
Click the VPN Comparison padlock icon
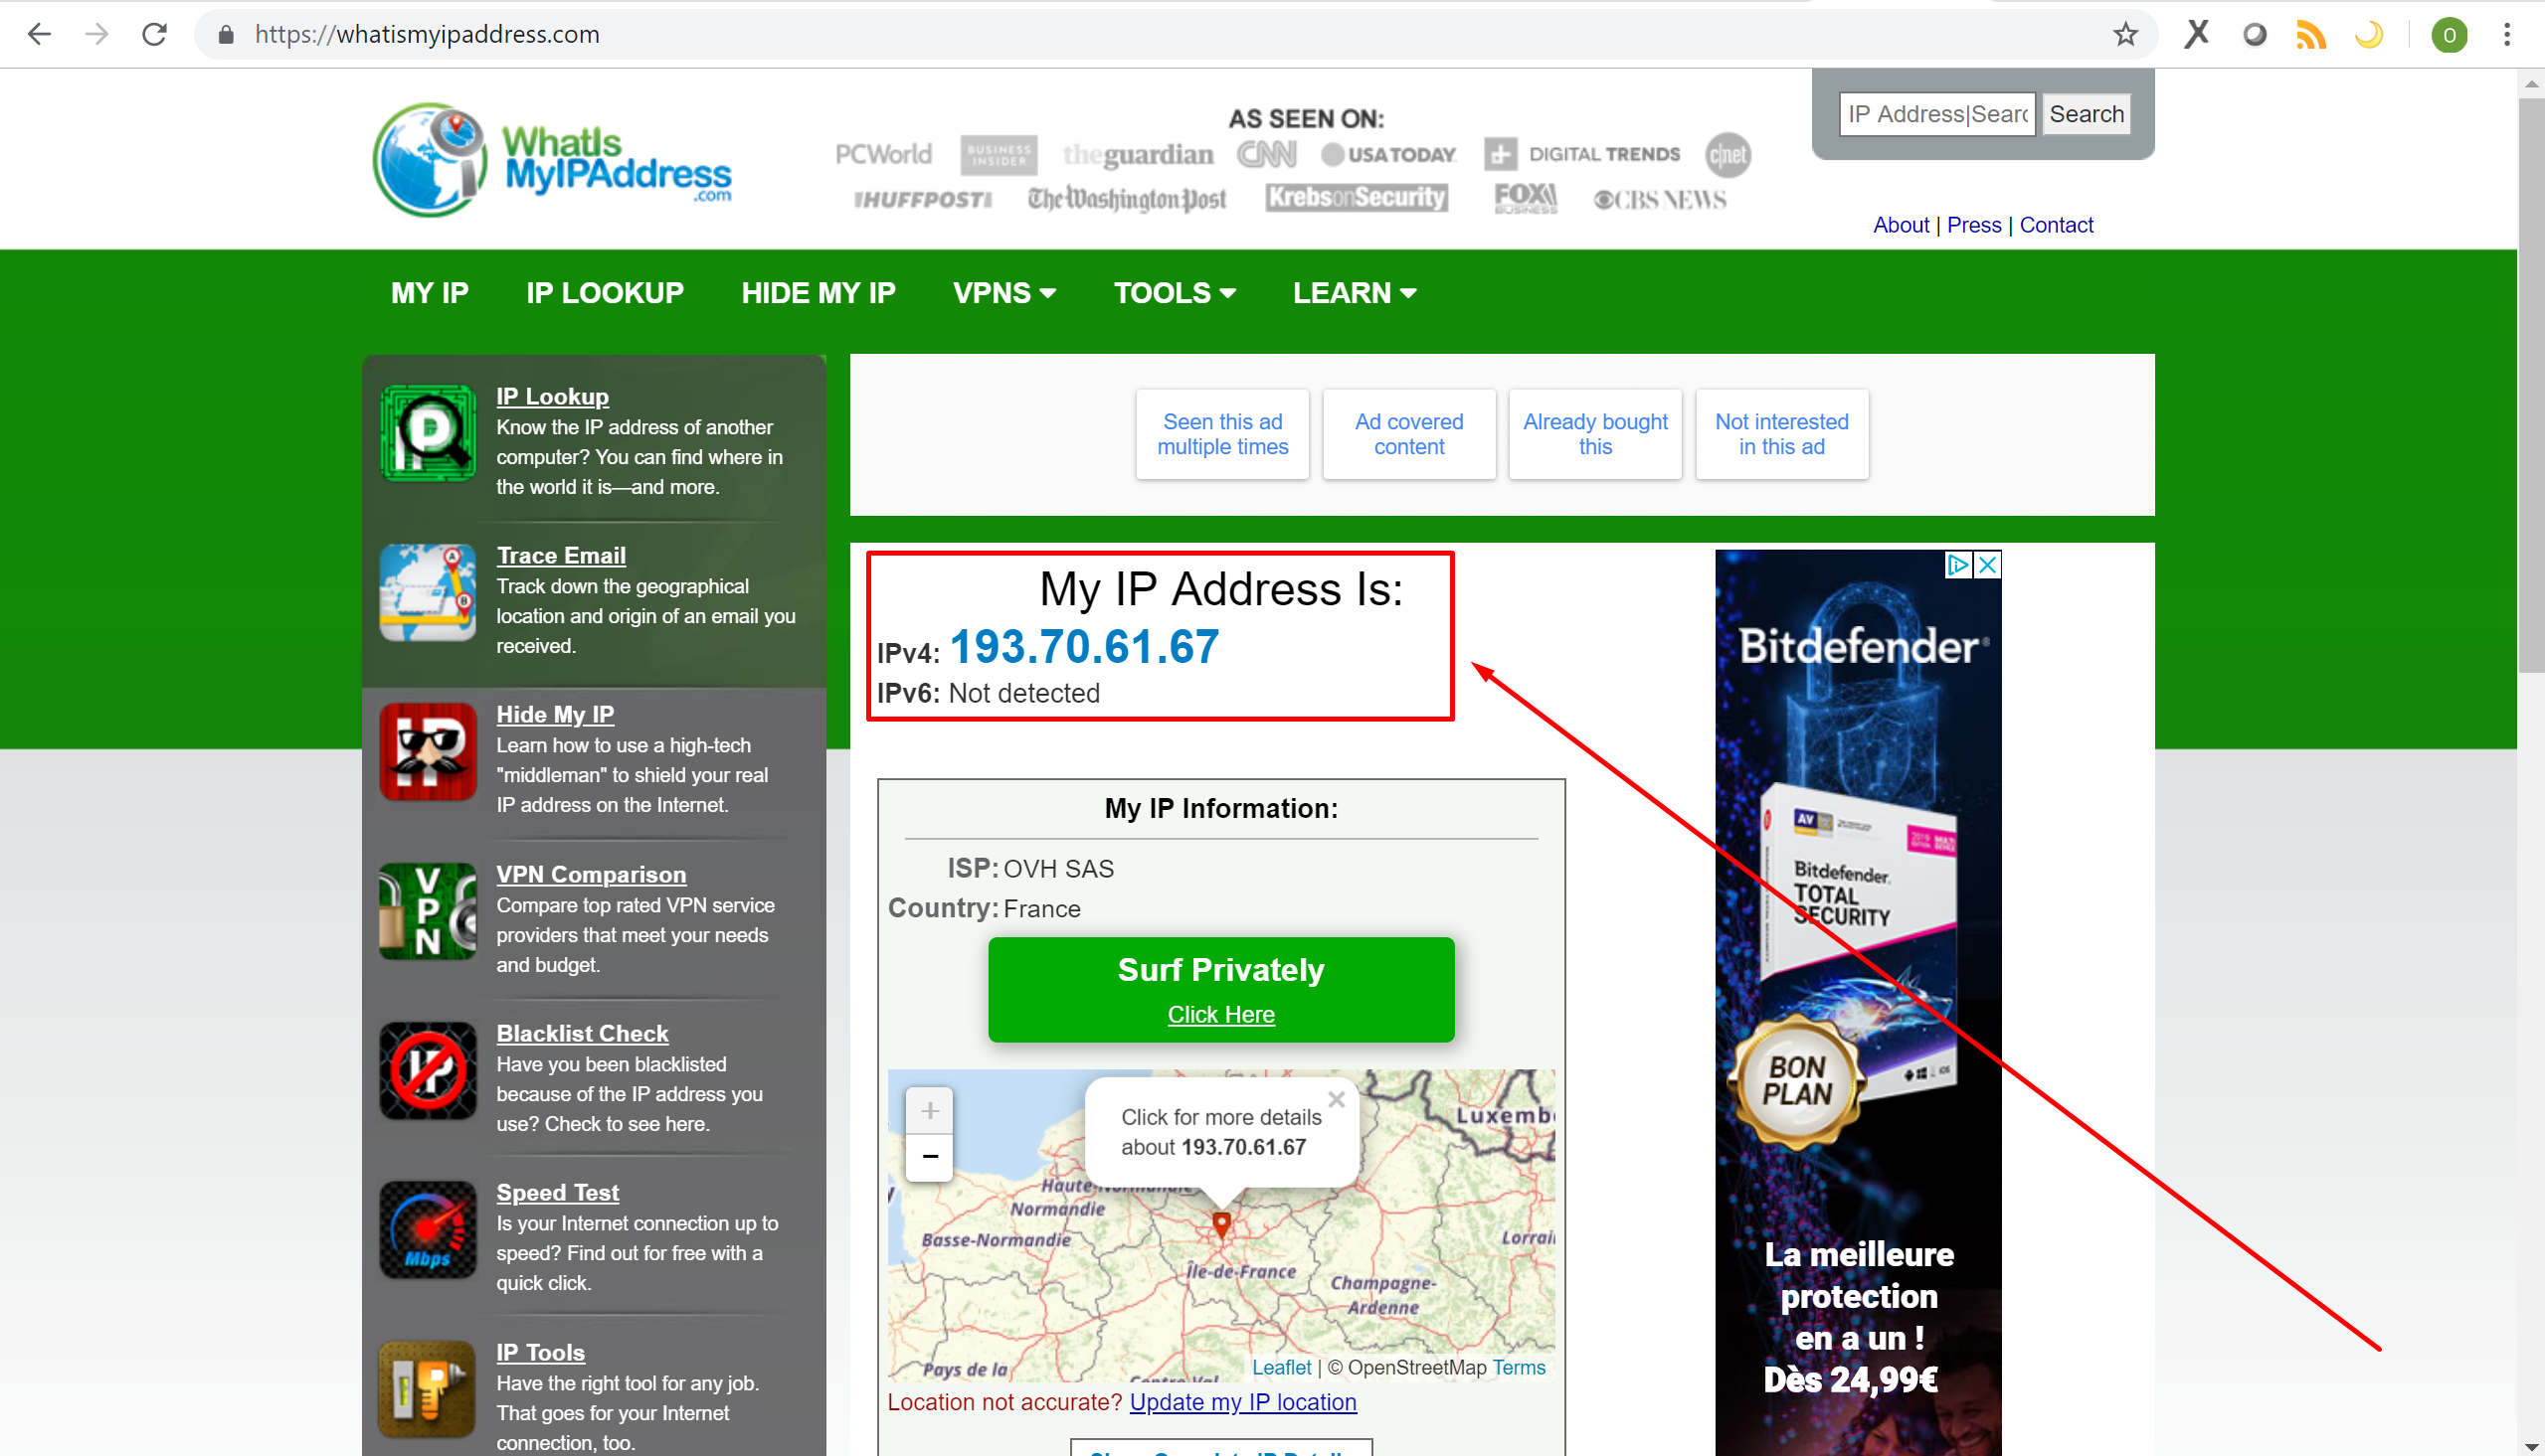[x=429, y=911]
